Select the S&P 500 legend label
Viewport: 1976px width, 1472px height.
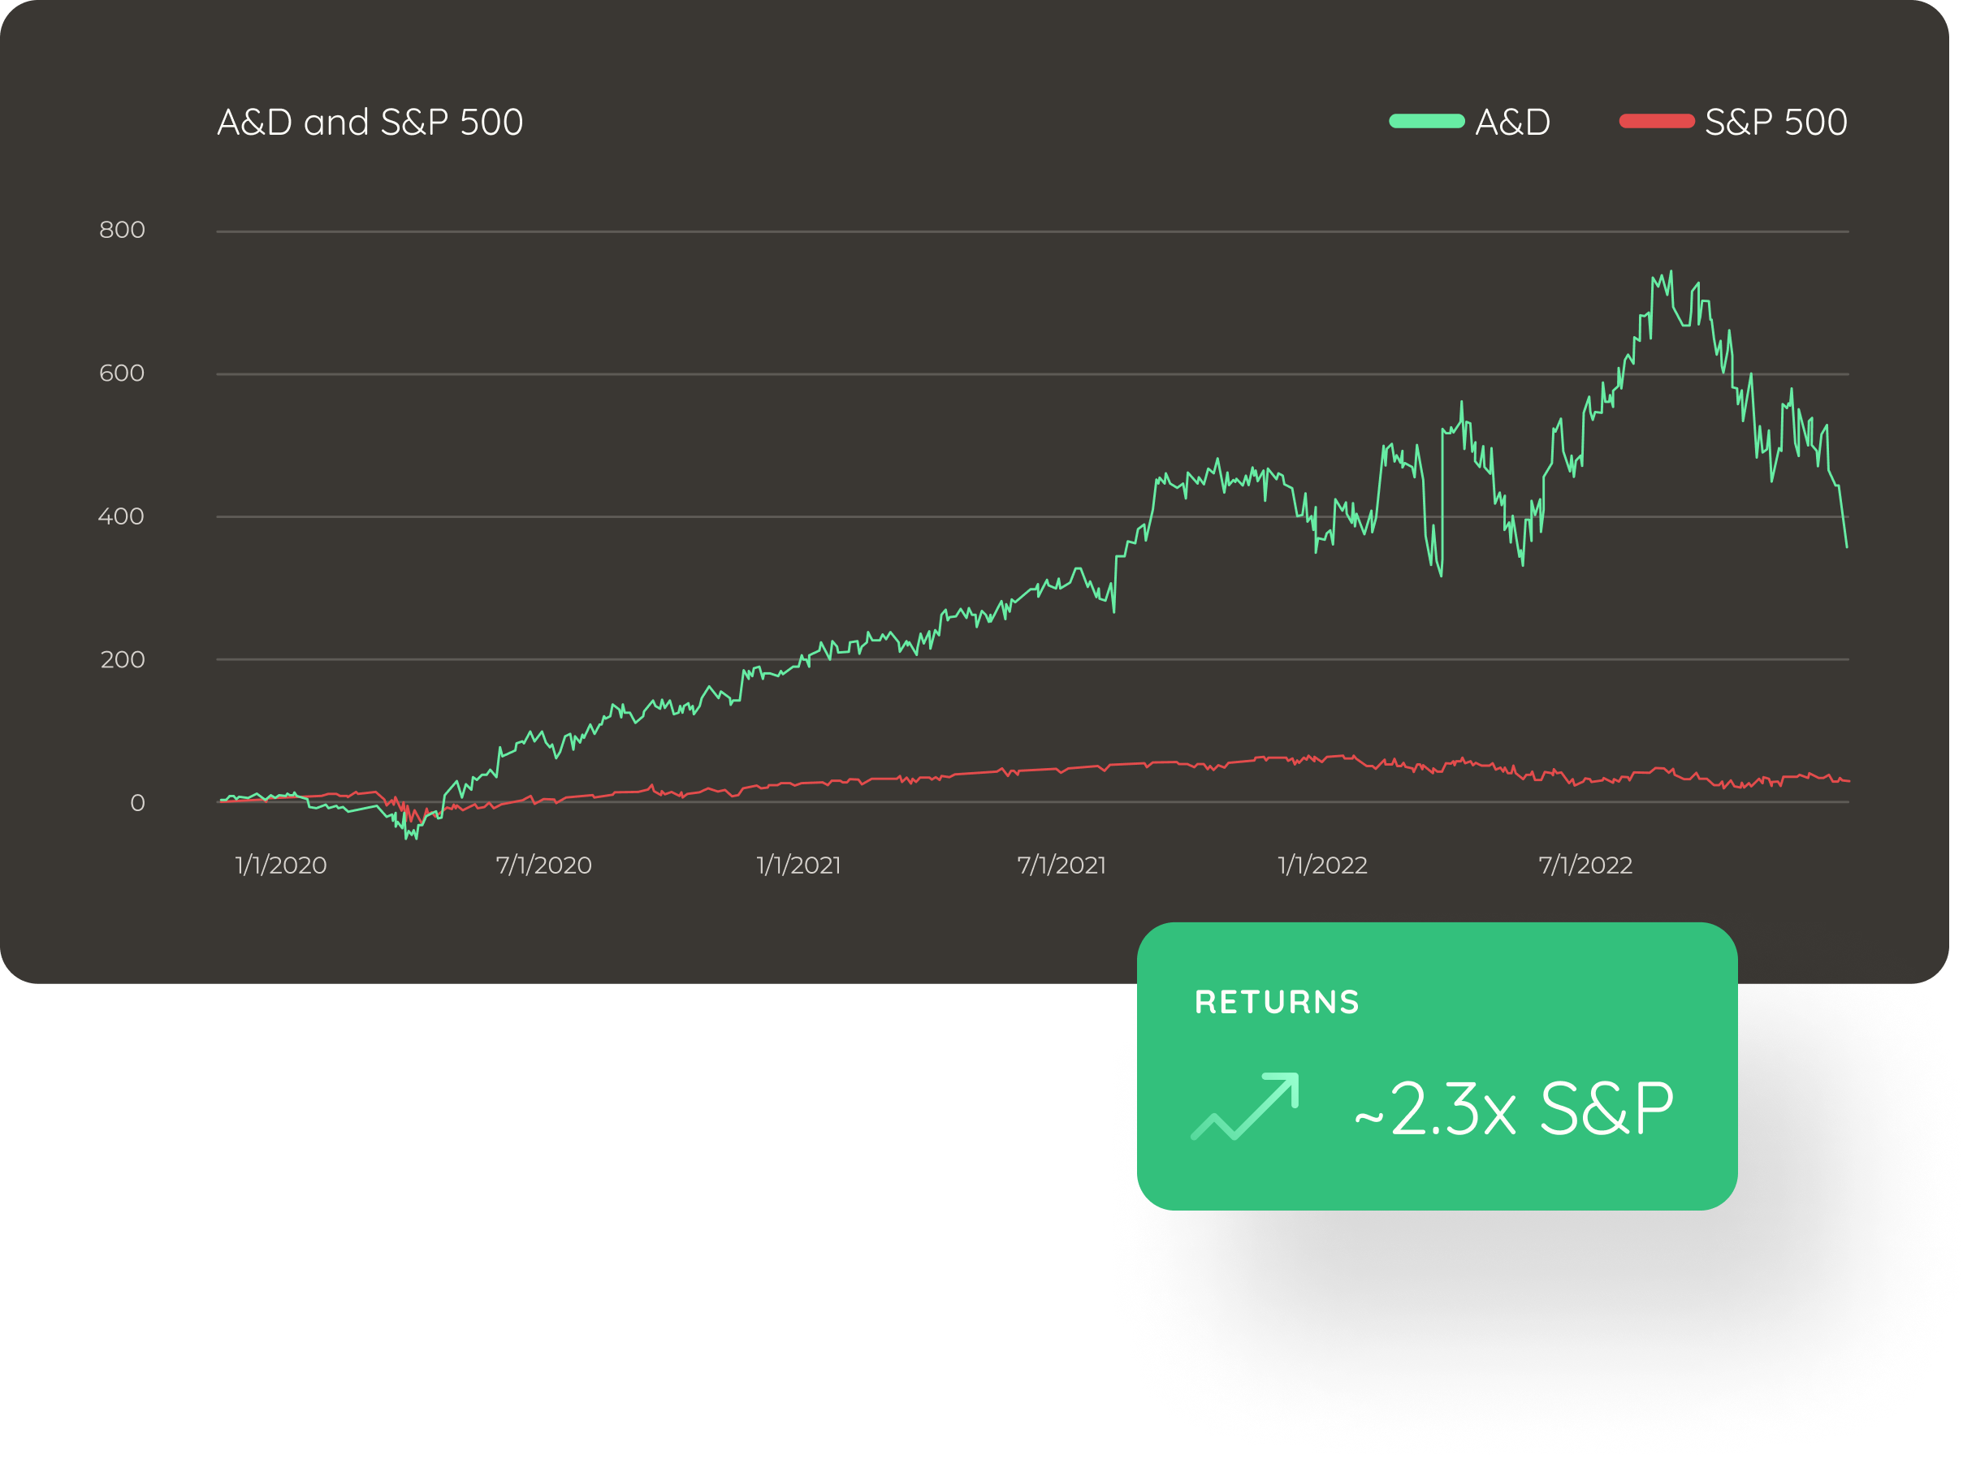click(x=1775, y=122)
